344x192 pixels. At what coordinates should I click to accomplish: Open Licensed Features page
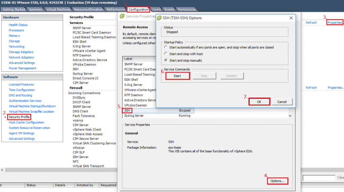click(x=21, y=85)
